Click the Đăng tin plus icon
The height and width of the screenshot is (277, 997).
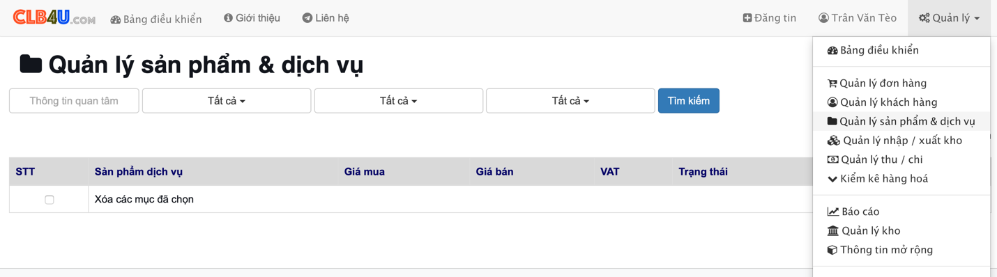pos(747,18)
